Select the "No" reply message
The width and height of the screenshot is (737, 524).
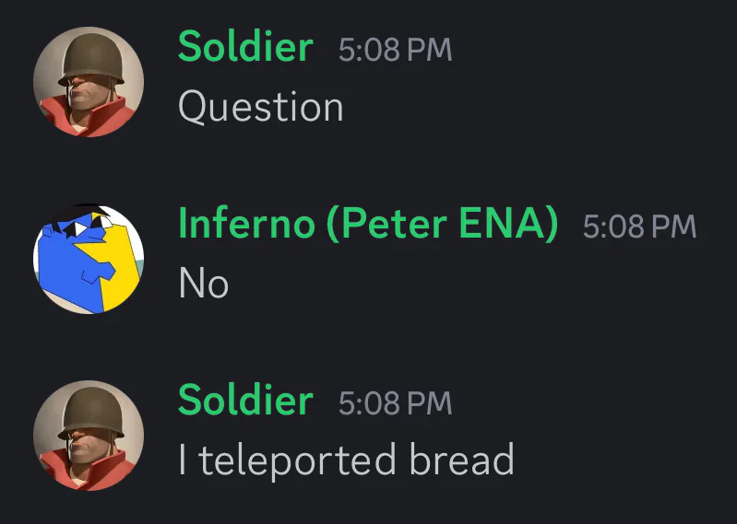204,285
